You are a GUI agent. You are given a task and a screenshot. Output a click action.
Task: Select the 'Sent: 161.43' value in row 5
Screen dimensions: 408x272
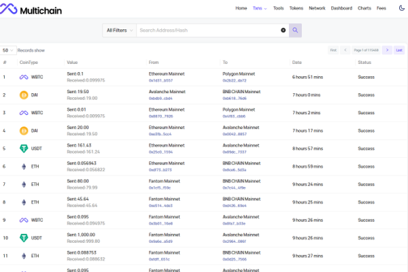[x=79, y=146]
